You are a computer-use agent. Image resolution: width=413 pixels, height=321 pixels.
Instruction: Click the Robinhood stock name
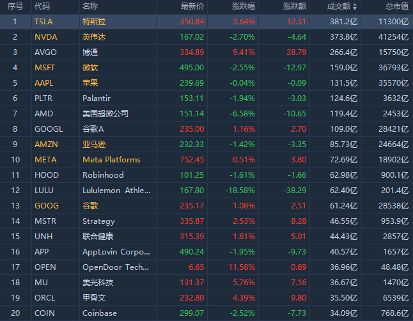tap(103, 175)
